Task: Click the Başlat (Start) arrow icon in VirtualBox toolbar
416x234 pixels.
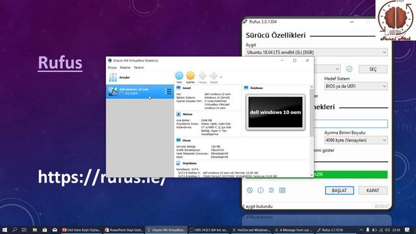Action: [x=214, y=76]
